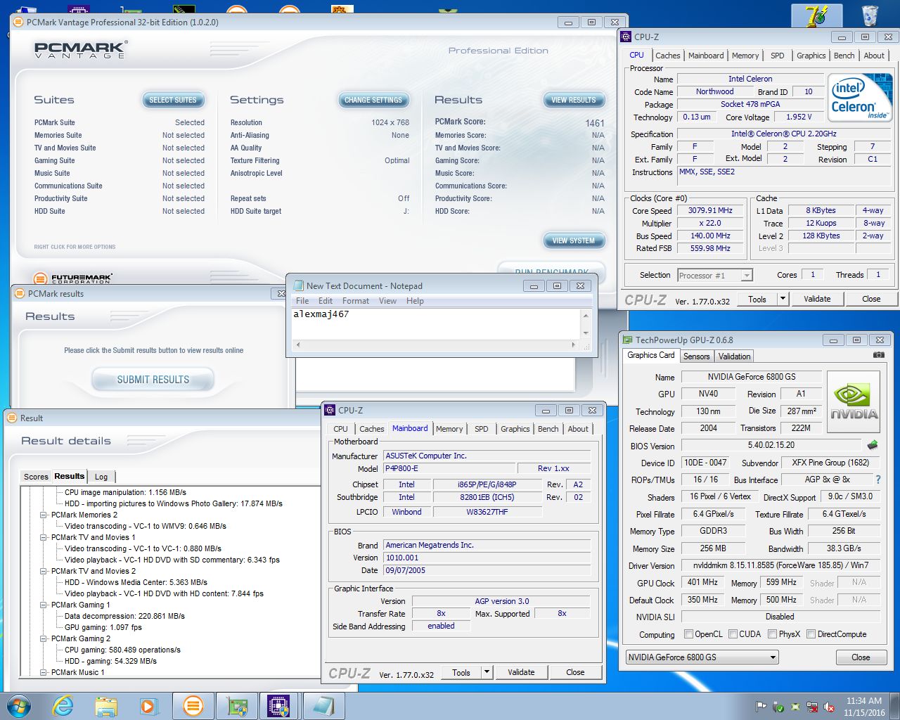Open Windows Explorer folder on taskbar
The height and width of the screenshot is (720, 900).
coord(106,706)
